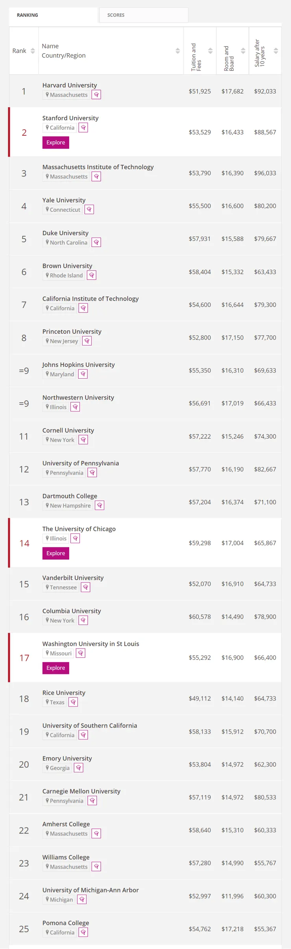Click graduation cap icon next to Tennessee
Screen dimensions: 291x949
click(86, 587)
